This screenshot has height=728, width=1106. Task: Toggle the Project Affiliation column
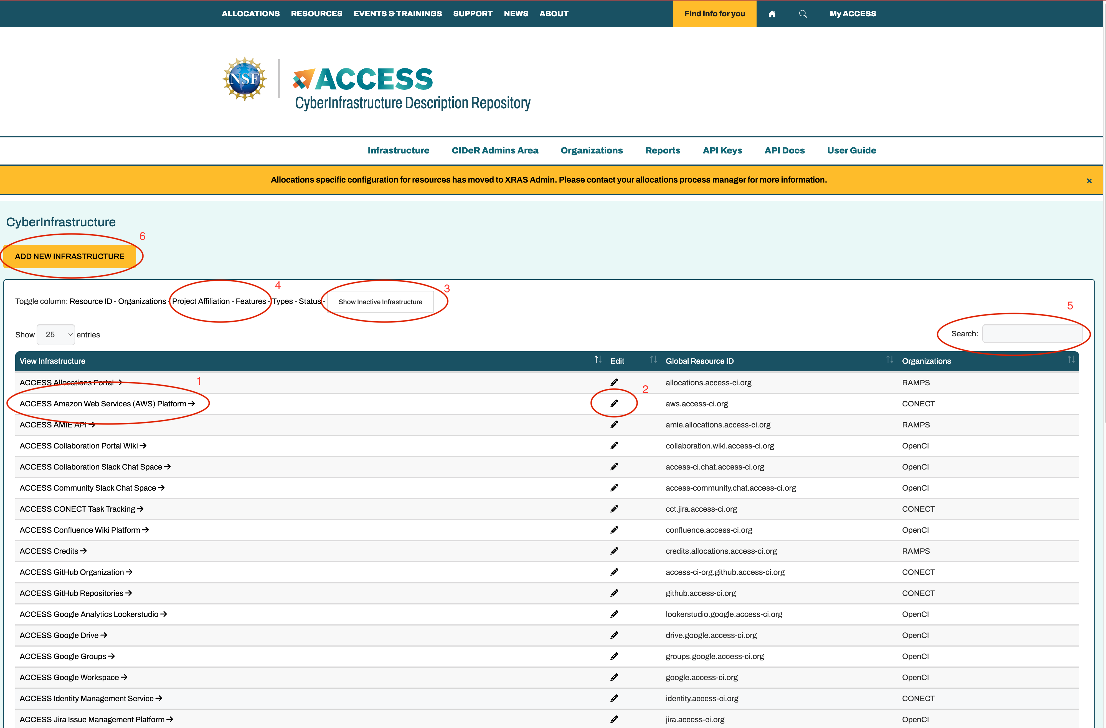click(x=201, y=301)
